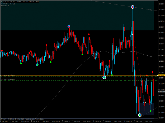Viewport: 165px width, 123px height.
Task: Click the 1.32190 price axis label
Action: click(162, 84)
